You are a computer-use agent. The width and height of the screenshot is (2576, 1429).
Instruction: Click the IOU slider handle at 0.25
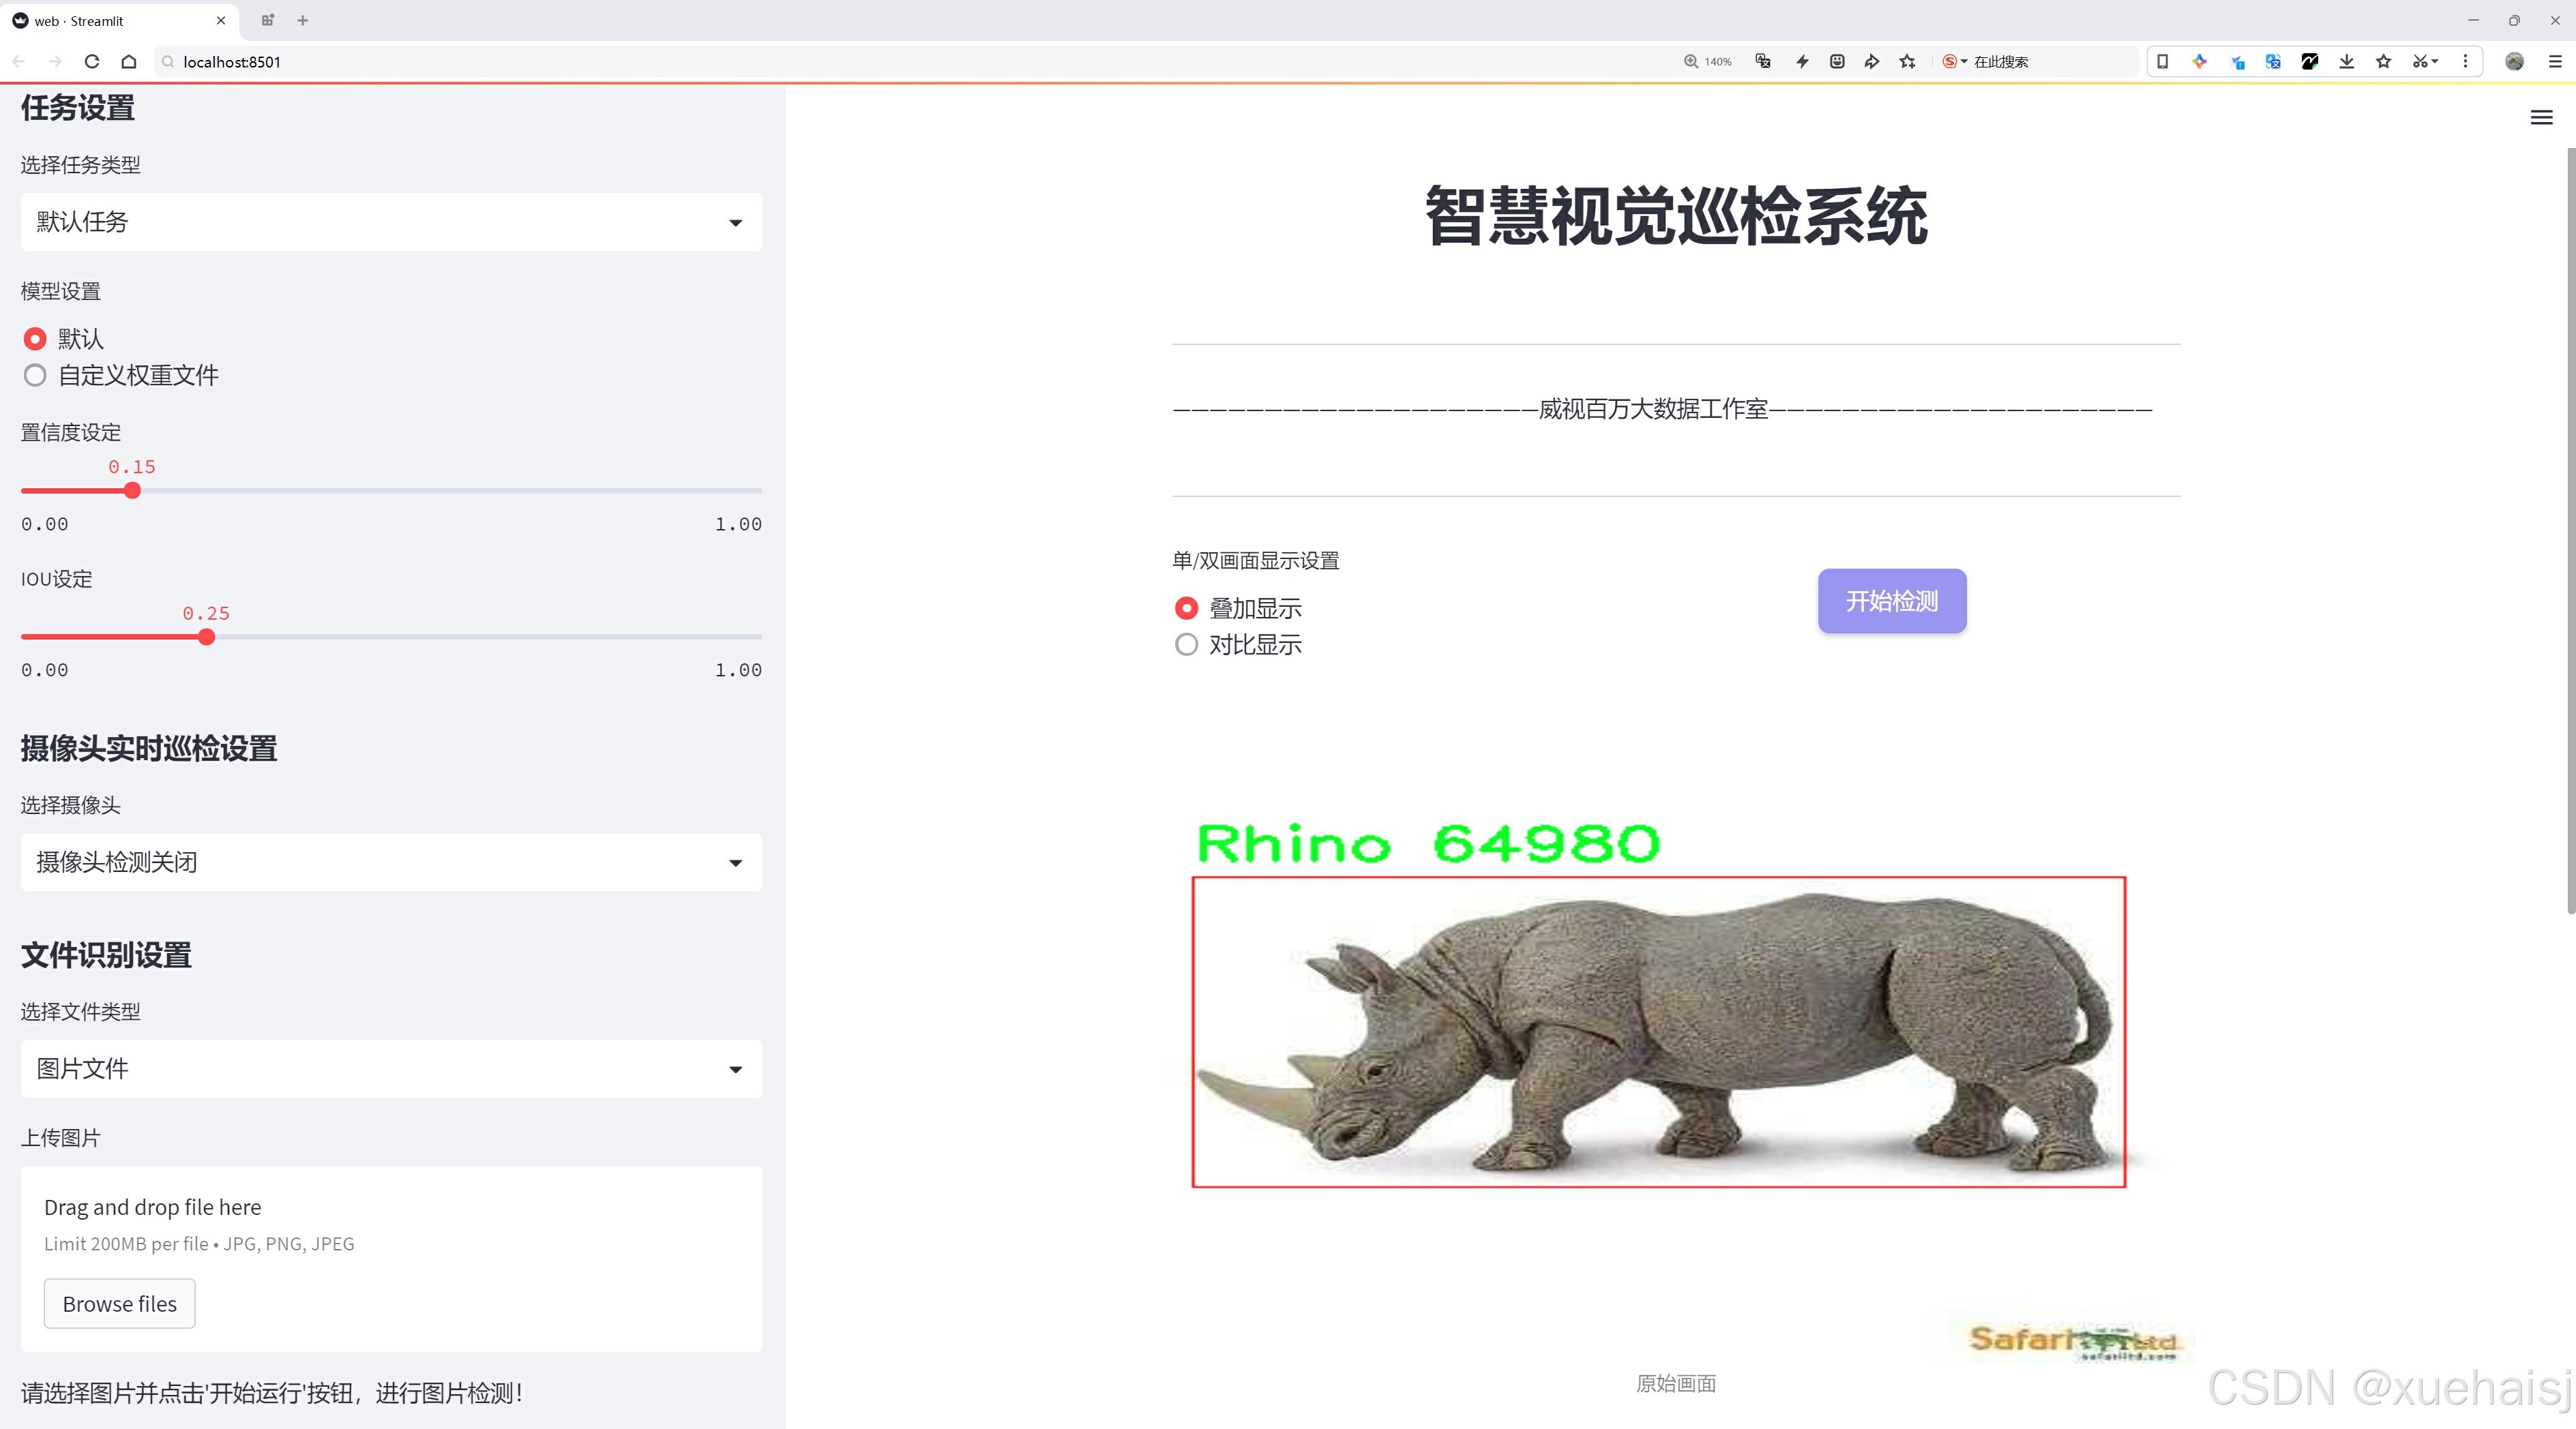coord(206,637)
